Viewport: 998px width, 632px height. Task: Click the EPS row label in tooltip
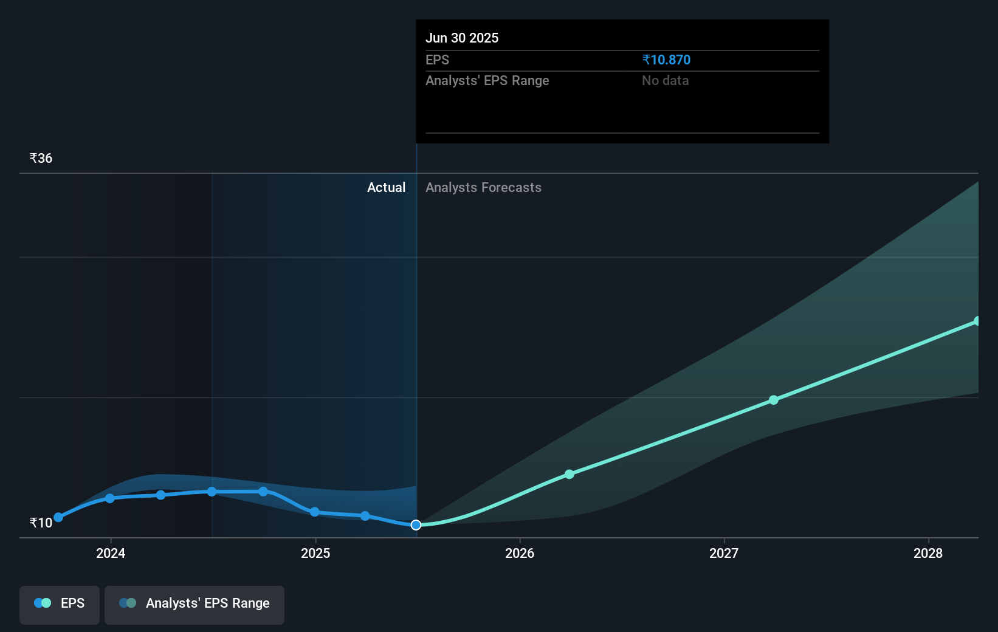pos(437,60)
